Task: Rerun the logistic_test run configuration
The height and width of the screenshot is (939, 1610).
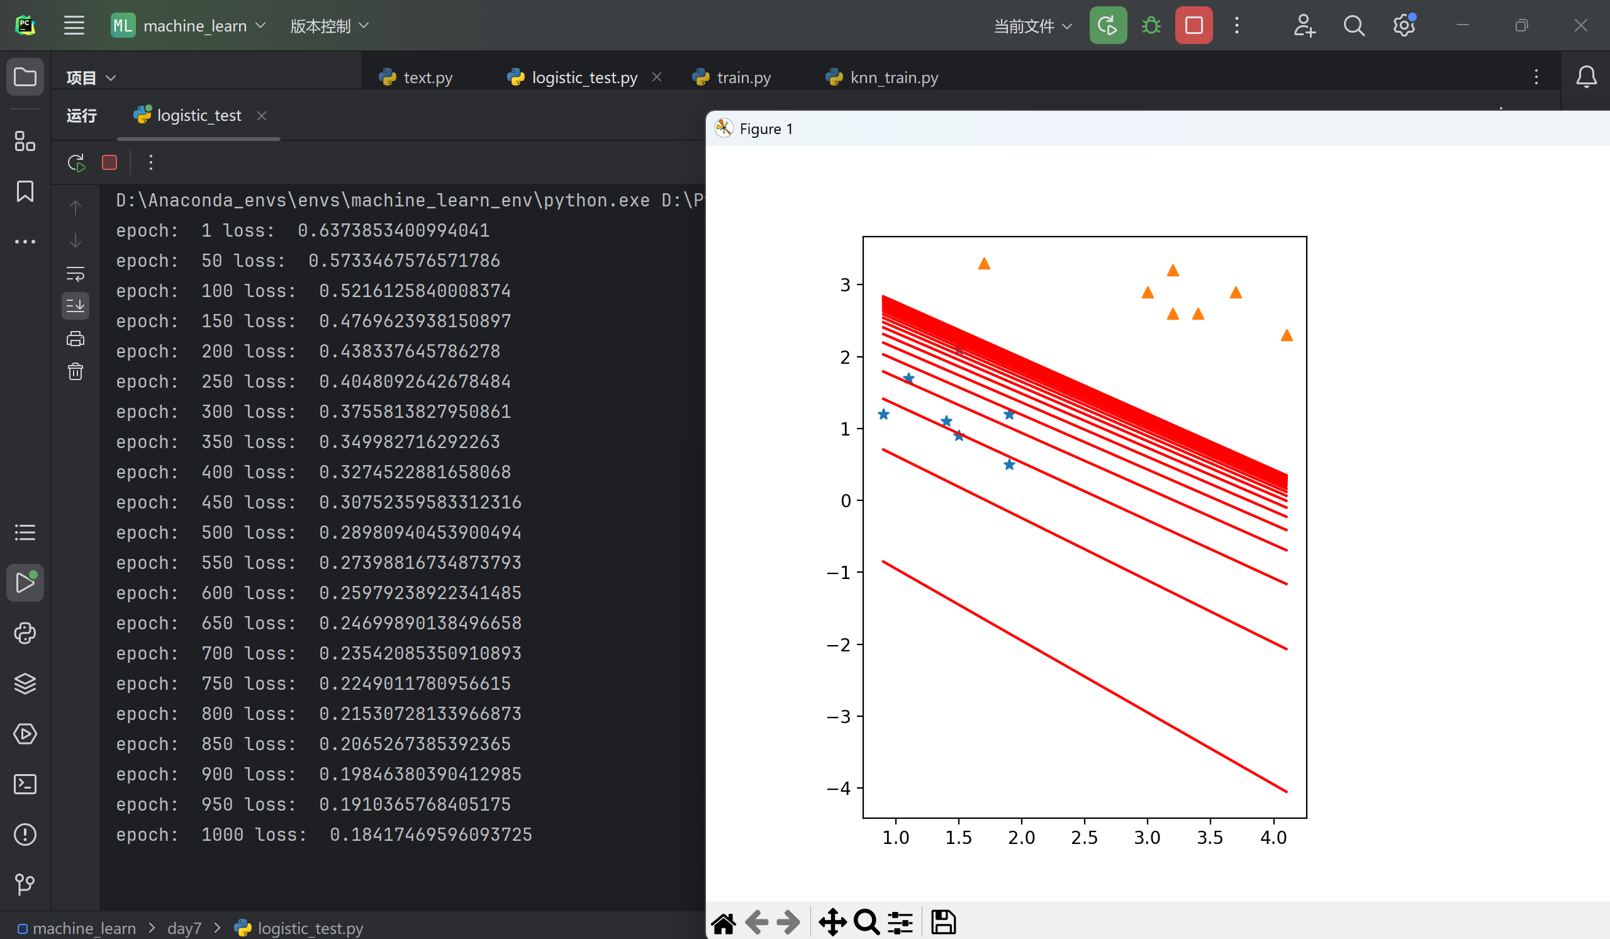Action: (x=75, y=162)
